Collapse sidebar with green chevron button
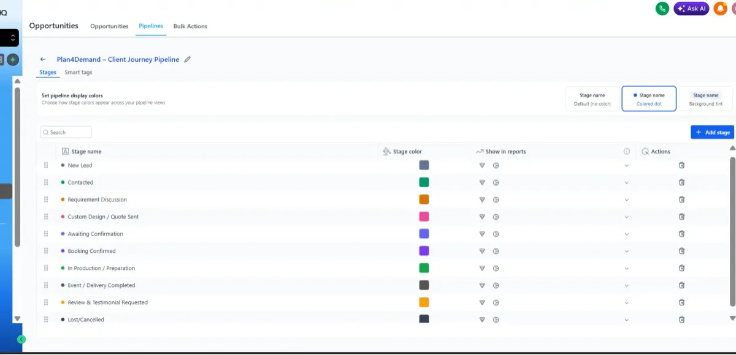Screen dimensions: 736x355 [x=21, y=339]
